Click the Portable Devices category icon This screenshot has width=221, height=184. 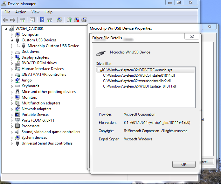coord(17,115)
